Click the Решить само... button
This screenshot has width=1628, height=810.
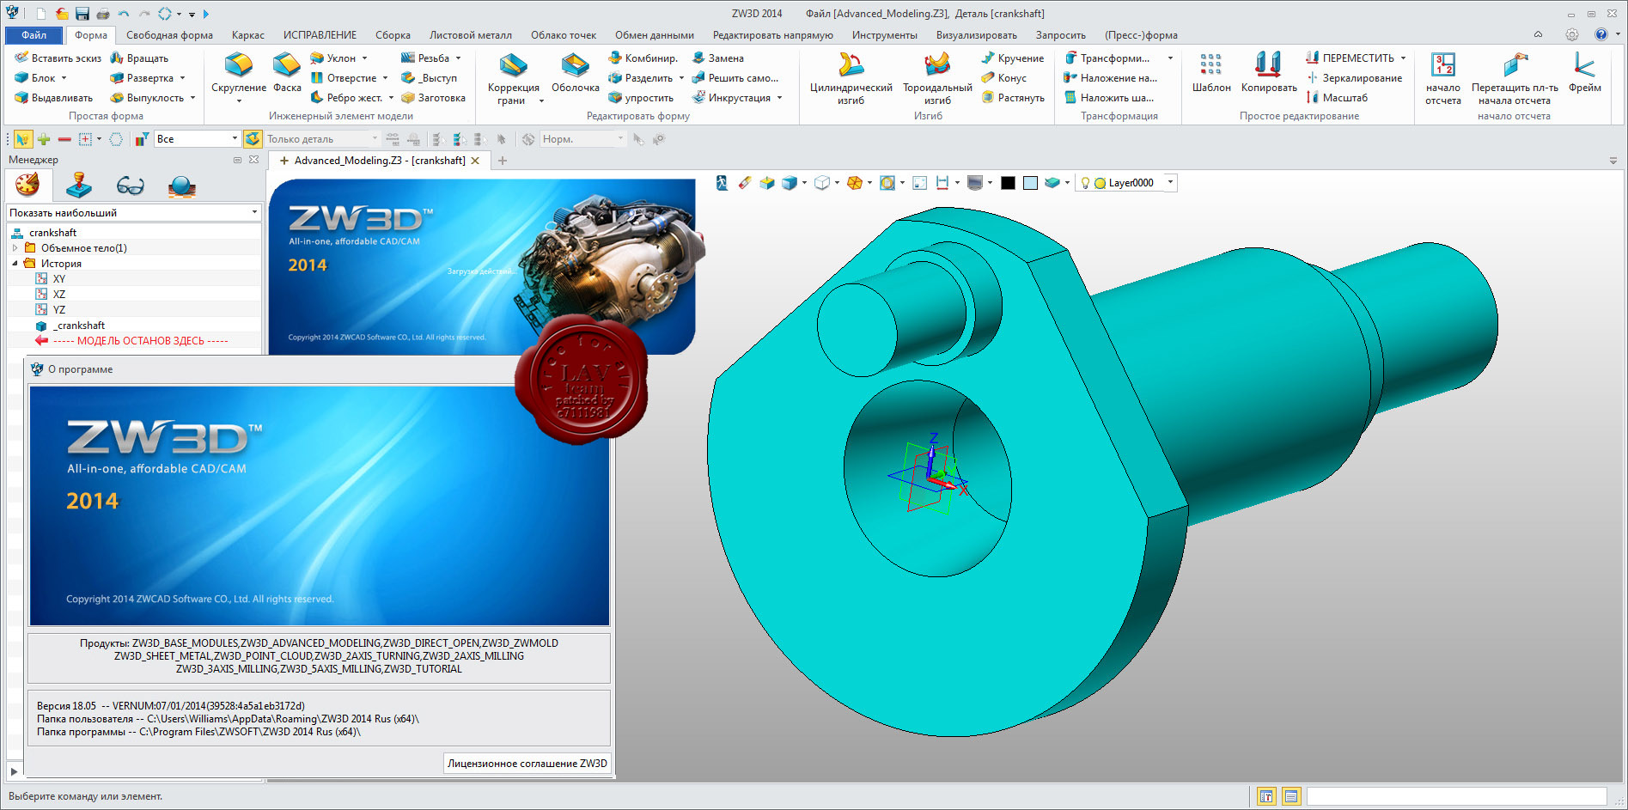[735, 78]
